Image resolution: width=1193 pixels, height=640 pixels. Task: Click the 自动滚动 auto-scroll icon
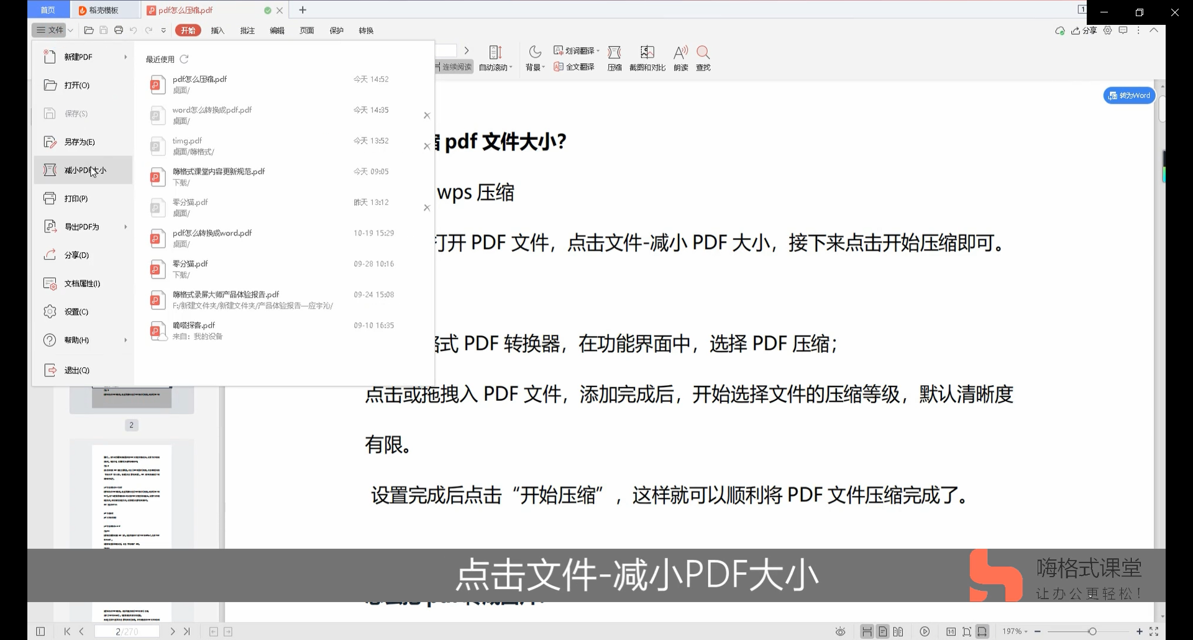point(495,52)
